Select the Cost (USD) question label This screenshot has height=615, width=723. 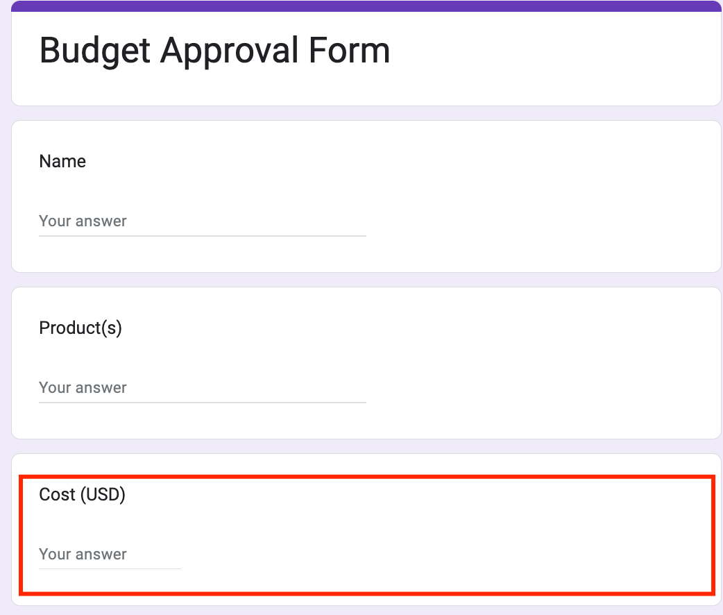tap(82, 495)
